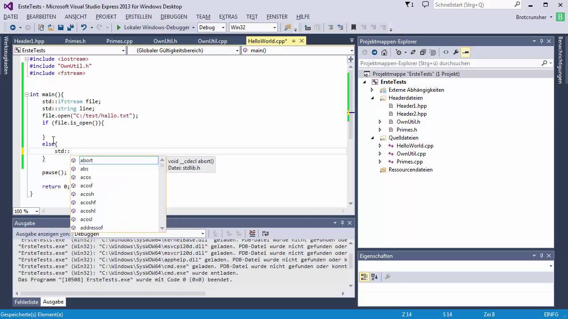The height and width of the screenshot is (319, 568).
Task: Switch to the Fehlerliste tab
Action: [27, 302]
